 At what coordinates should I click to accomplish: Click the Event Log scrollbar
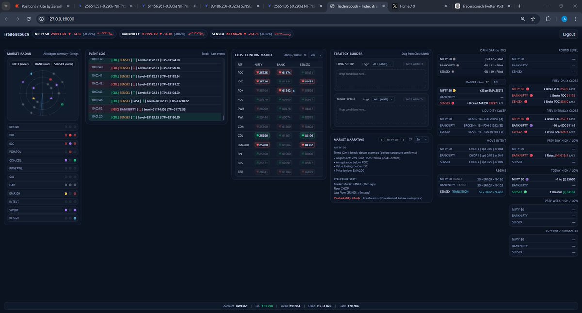pos(224,118)
